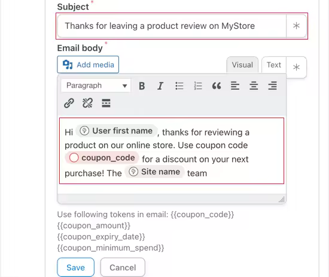This screenshot has height=277, width=329.
Task: Open the Add media dialog
Action: coord(88,65)
